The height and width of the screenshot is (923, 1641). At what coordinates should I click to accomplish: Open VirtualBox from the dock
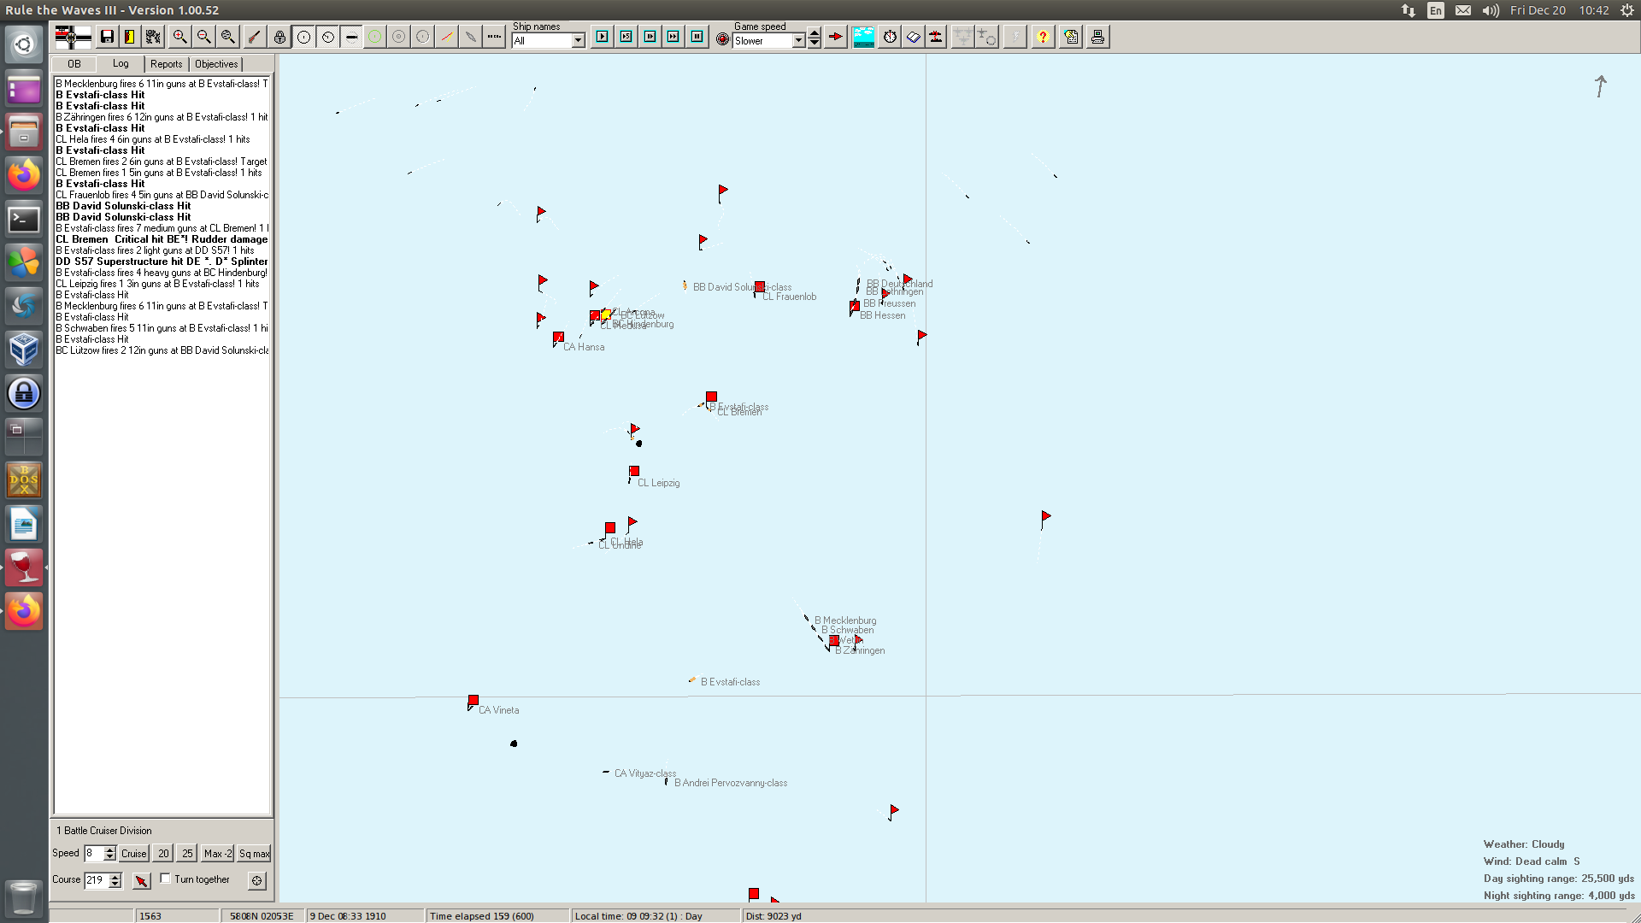tap(24, 350)
